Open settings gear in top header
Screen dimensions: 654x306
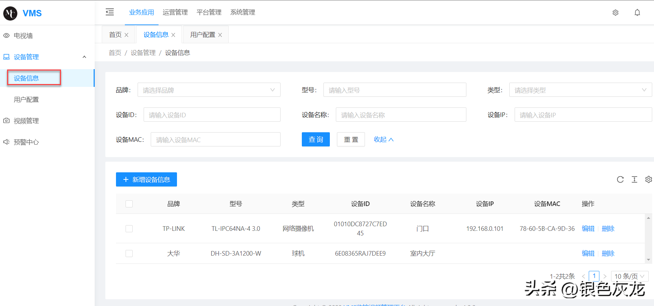coord(615,12)
